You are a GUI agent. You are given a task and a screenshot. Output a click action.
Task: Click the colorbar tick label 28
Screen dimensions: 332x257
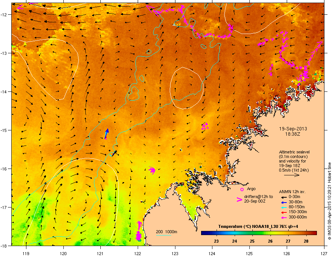point(306,241)
